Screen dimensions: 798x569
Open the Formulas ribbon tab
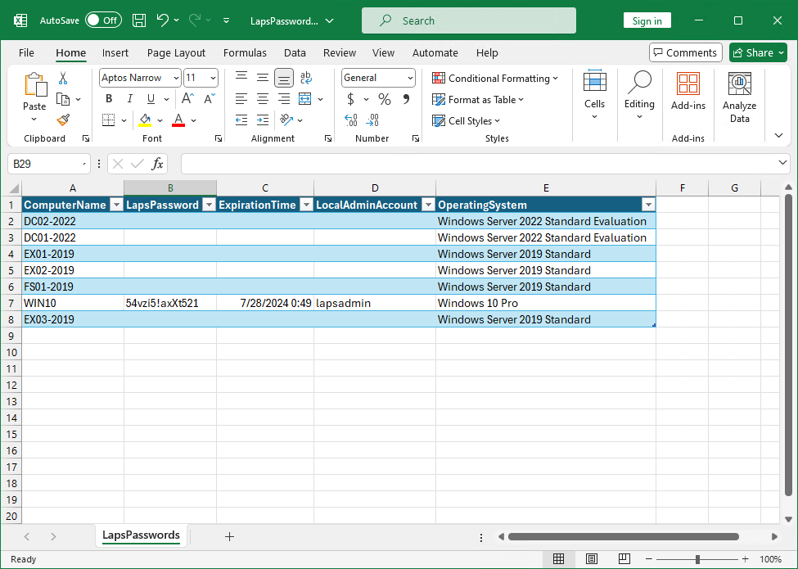pyautogui.click(x=245, y=52)
